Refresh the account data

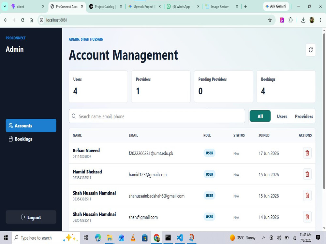point(311,50)
